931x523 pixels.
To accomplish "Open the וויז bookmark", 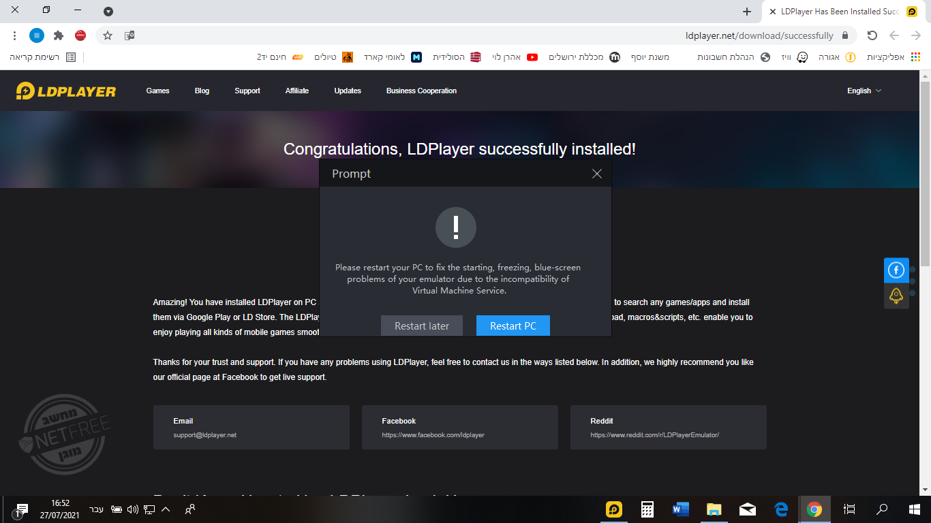I will tap(795, 57).
